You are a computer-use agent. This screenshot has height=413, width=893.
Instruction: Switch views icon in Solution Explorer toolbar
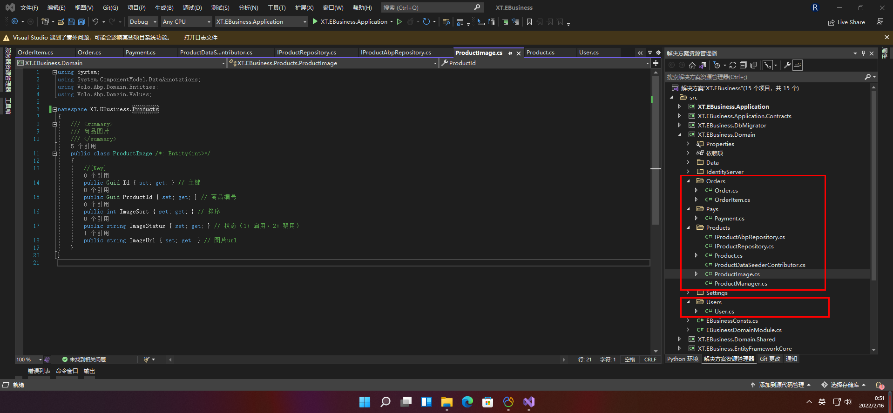703,65
